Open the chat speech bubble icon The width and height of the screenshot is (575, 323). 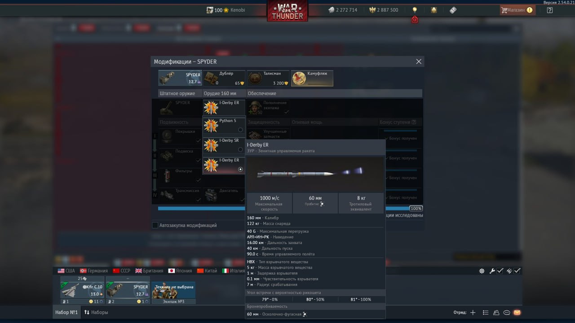click(507, 312)
